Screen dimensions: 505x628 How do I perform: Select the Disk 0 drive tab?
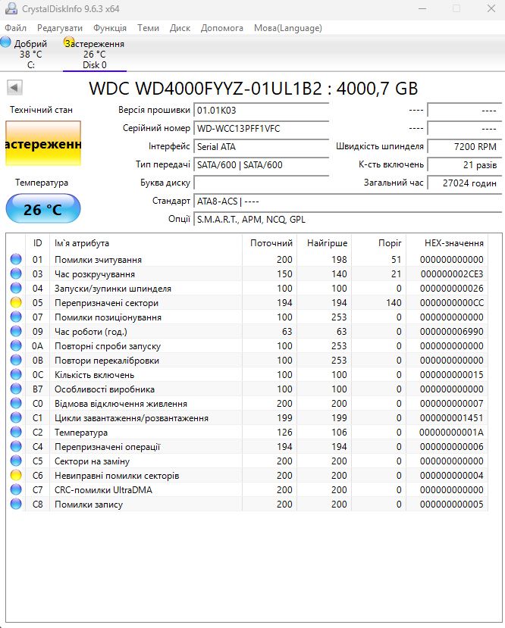click(x=95, y=54)
